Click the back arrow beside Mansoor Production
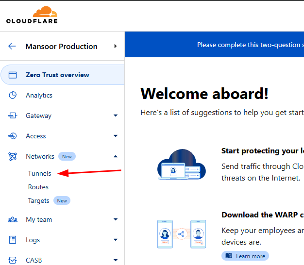The height and width of the screenshot is (265, 304). point(12,47)
